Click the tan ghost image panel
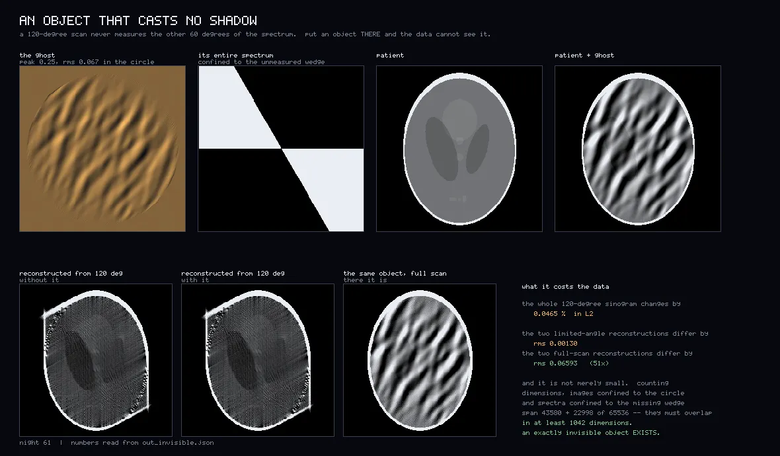Viewport: 780px width, 456px height. [102, 149]
